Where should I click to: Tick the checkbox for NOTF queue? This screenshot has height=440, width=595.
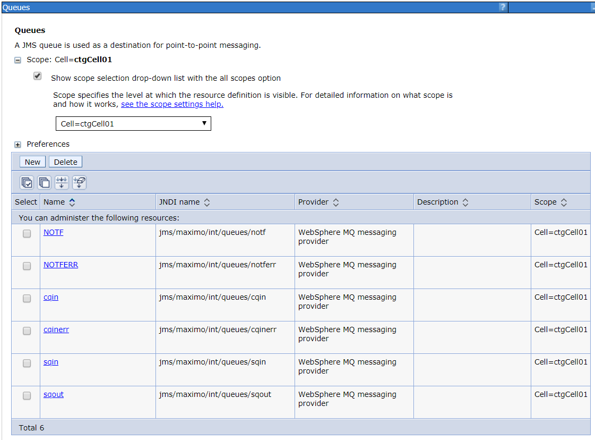[x=27, y=234]
